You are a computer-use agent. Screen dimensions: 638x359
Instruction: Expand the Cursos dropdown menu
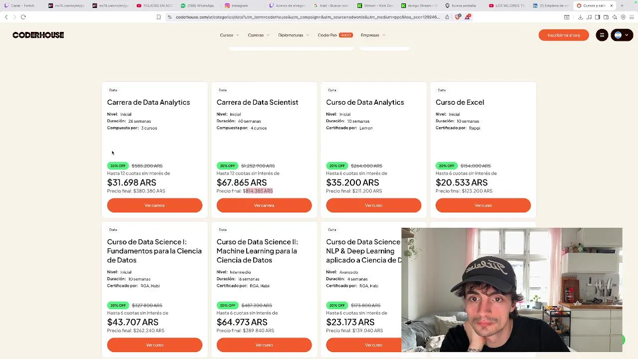click(x=229, y=35)
